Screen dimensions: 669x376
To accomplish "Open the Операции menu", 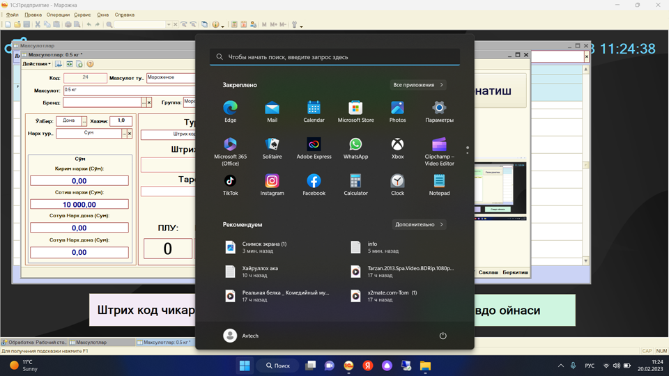I will tap(58, 15).
